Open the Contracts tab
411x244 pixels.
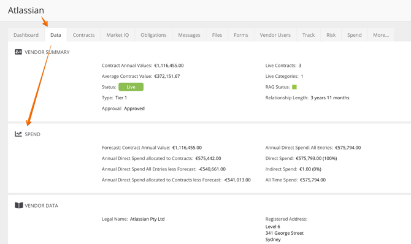coord(83,35)
